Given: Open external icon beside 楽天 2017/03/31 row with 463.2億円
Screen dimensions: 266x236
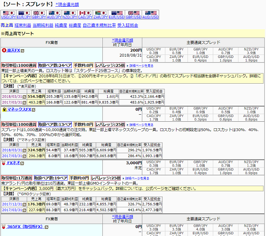Looking at the screenshot, I should (24, 102).
